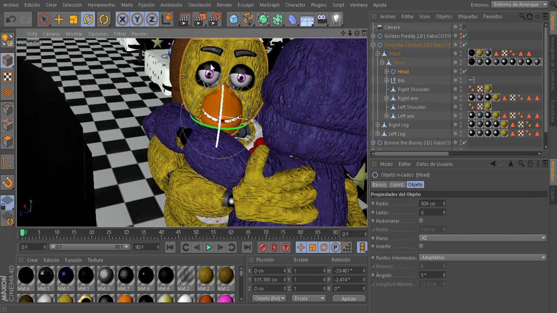Screen dimensions: 557x313
Task: Open the Puntos Intermedios Adaptativo dropdown
Action: (483, 257)
